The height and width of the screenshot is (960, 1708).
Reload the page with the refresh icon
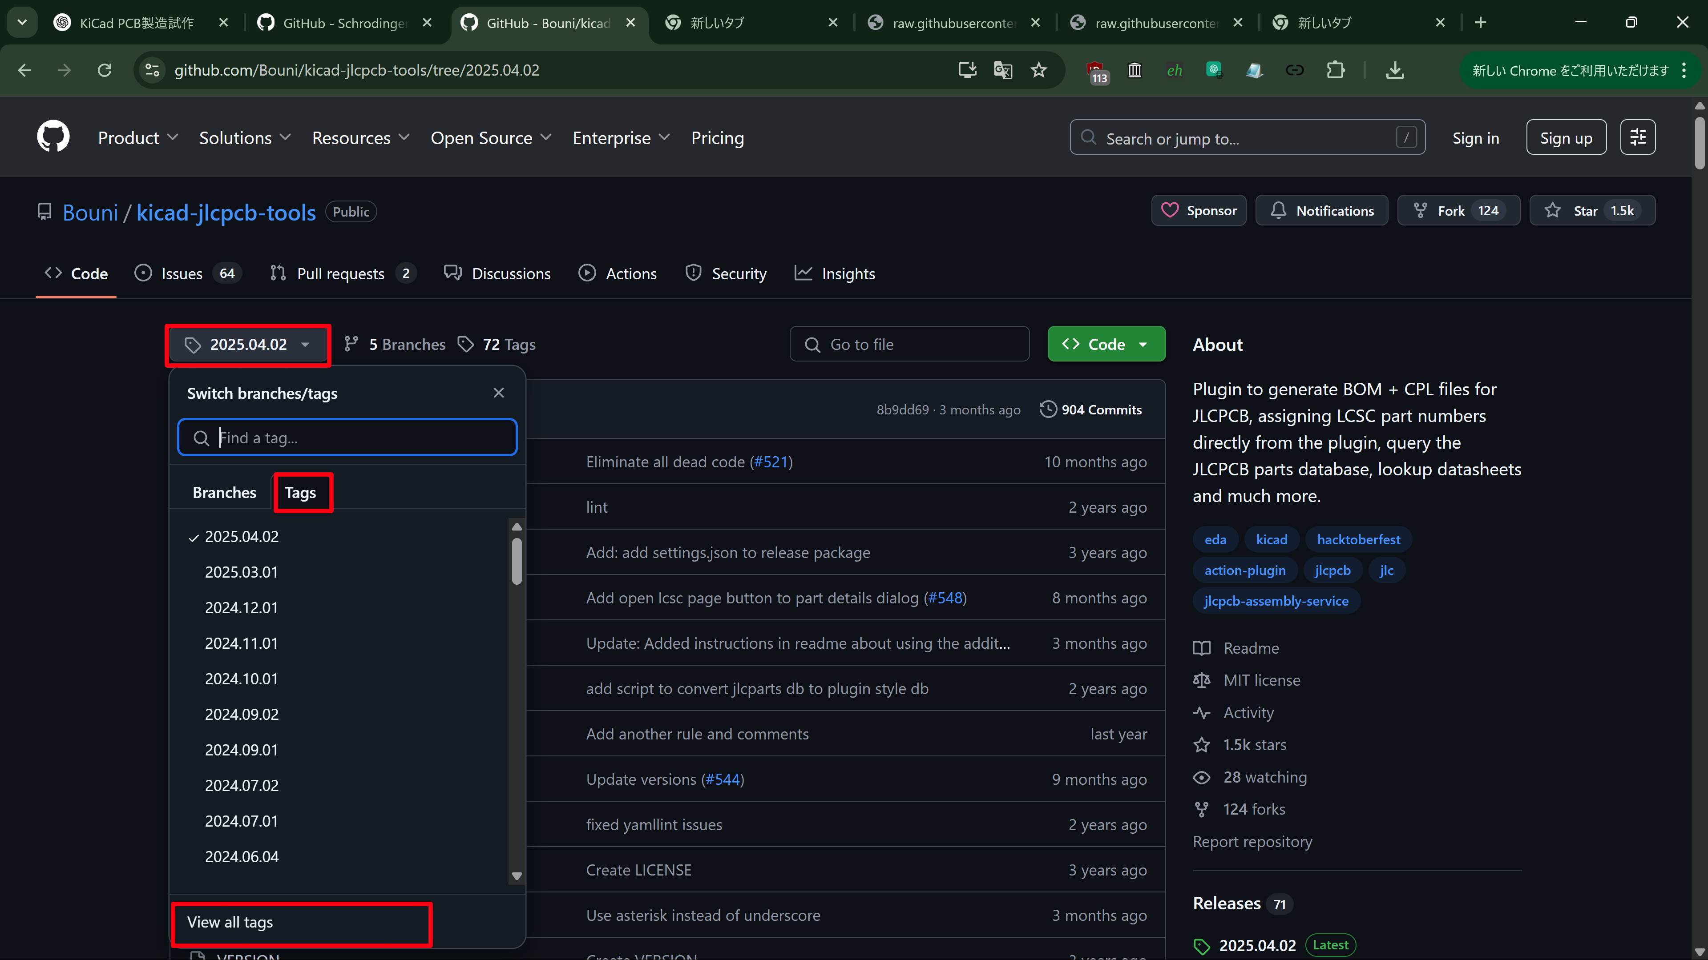click(x=105, y=70)
